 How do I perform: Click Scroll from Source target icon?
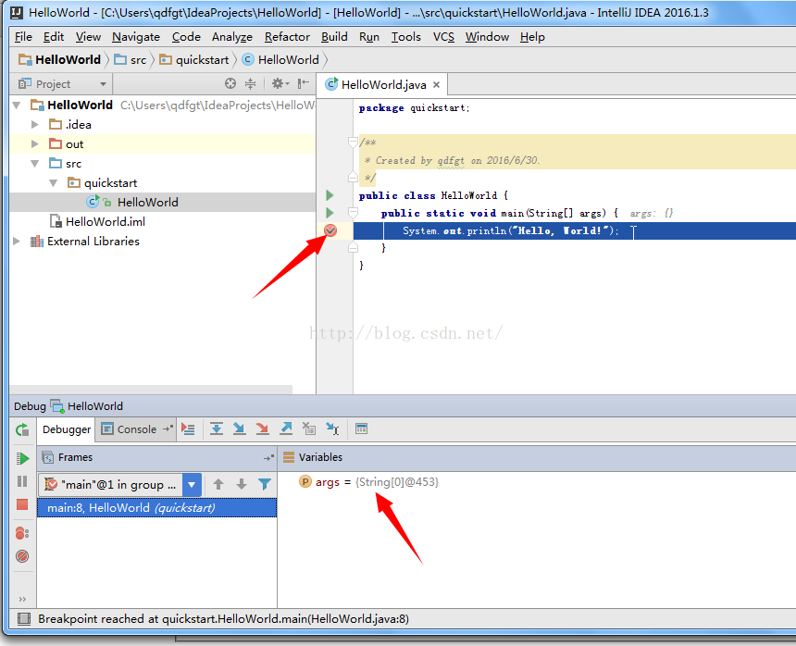[230, 83]
